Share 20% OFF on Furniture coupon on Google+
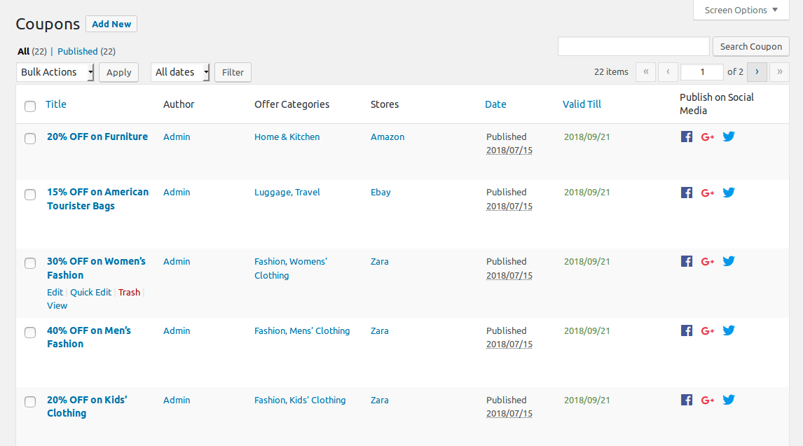 708,137
